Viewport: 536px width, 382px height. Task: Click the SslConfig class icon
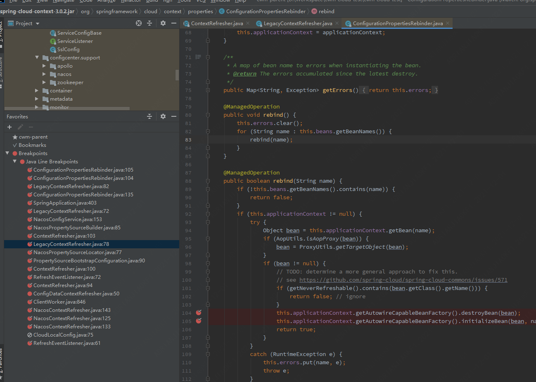53,50
